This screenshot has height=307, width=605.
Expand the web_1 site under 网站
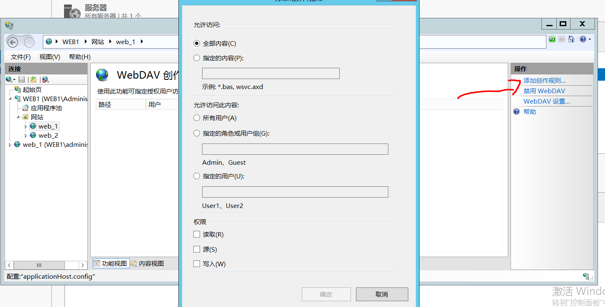26,126
